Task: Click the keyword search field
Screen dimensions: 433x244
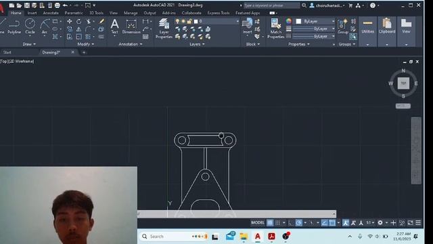Action: click(271, 5)
